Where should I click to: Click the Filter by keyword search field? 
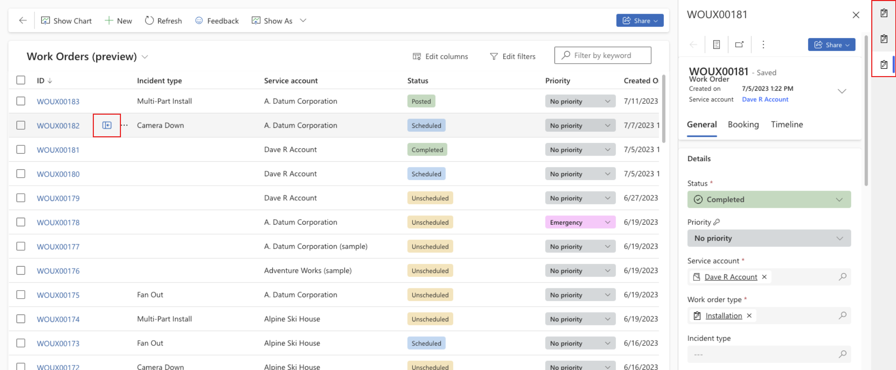coord(602,55)
